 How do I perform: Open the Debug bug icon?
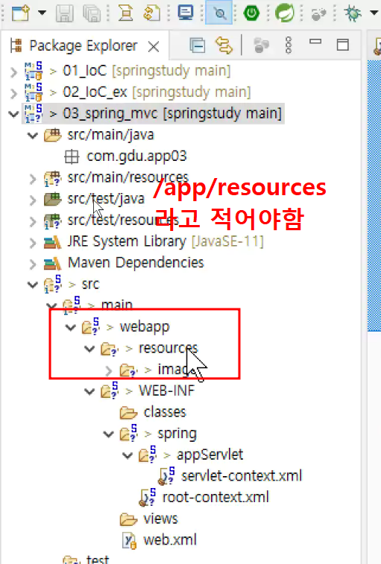click(x=353, y=13)
